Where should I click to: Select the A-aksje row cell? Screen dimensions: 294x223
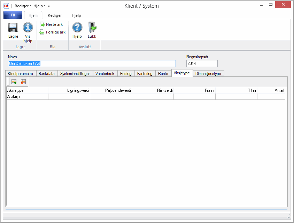pos(27,97)
